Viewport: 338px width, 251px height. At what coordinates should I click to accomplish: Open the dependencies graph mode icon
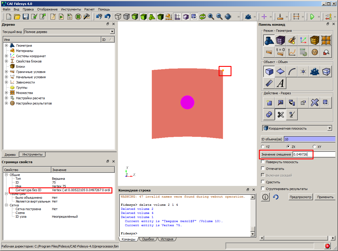click(292, 52)
